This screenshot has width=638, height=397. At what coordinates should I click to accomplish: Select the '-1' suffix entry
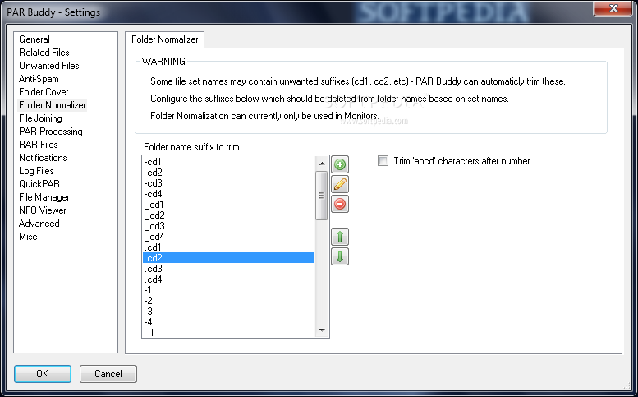[x=228, y=290]
